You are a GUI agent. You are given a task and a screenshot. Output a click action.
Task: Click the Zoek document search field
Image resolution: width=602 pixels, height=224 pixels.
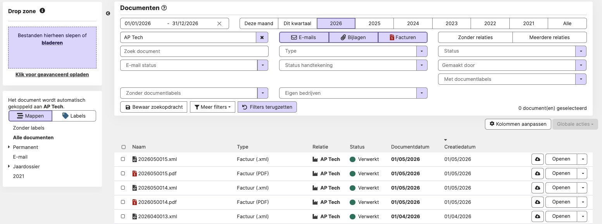194,51
